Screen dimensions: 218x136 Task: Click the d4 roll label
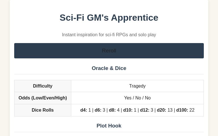[83, 110]
